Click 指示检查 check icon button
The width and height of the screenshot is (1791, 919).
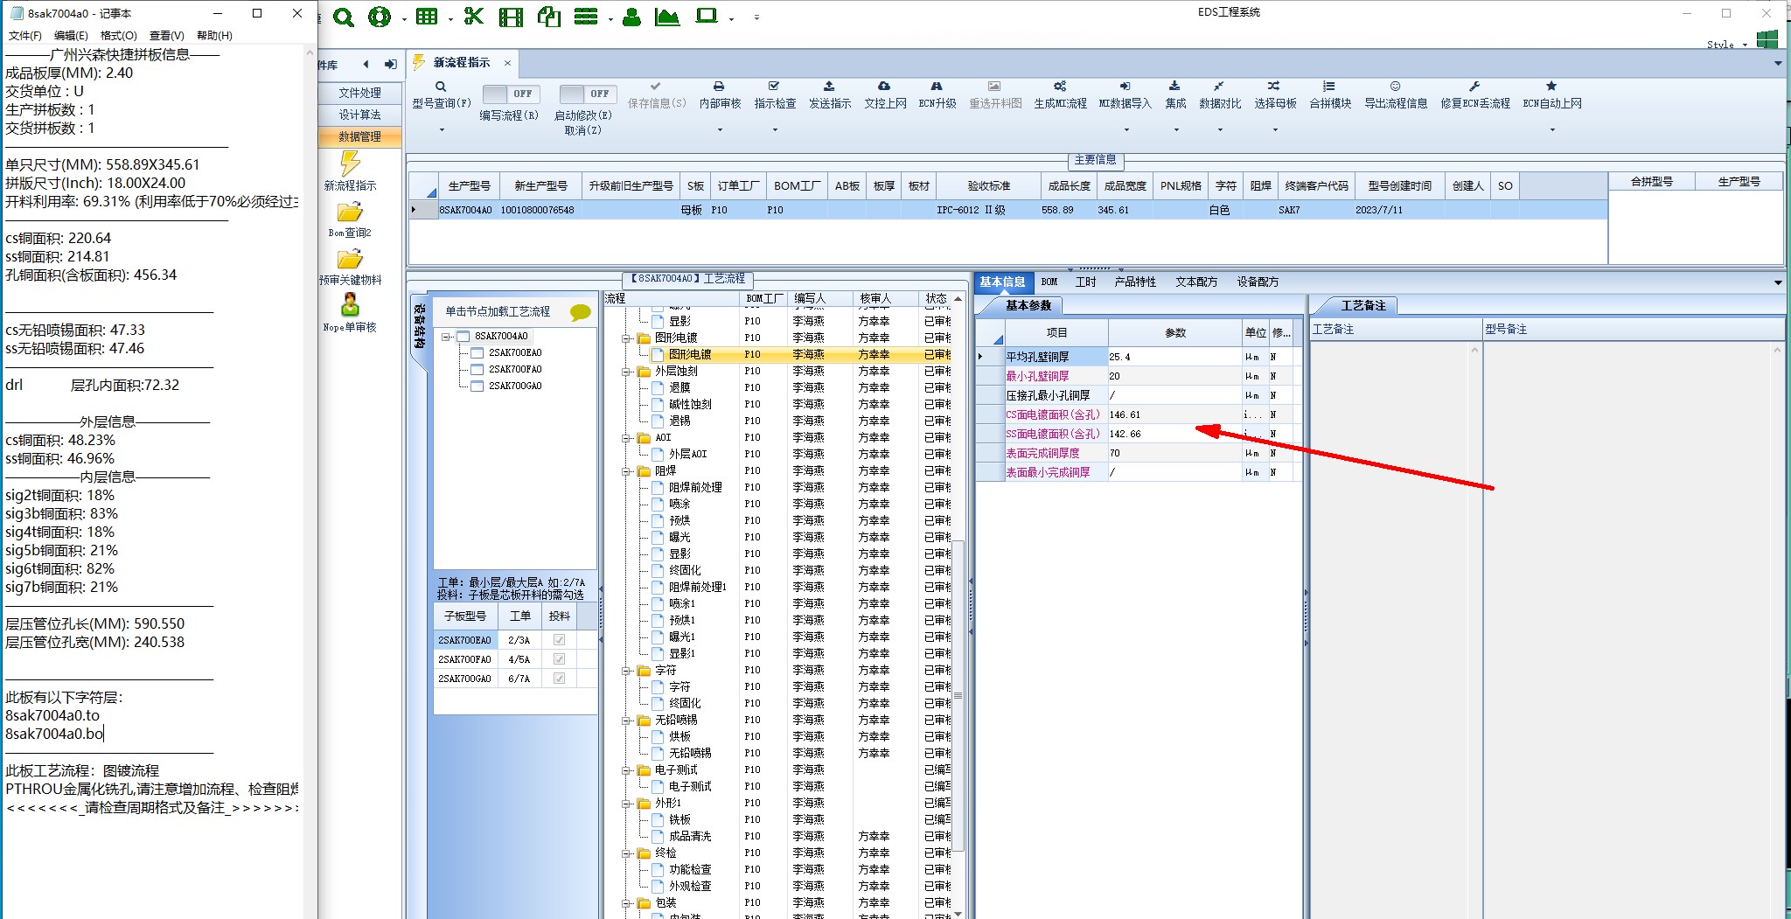coord(775,95)
